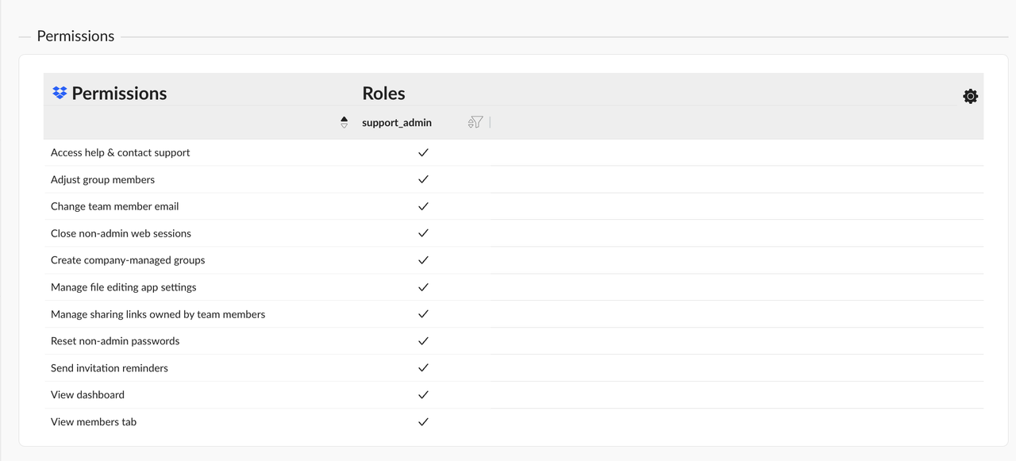
Task: Toggle Close non-admin web sessions checkmark
Action: pos(423,233)
